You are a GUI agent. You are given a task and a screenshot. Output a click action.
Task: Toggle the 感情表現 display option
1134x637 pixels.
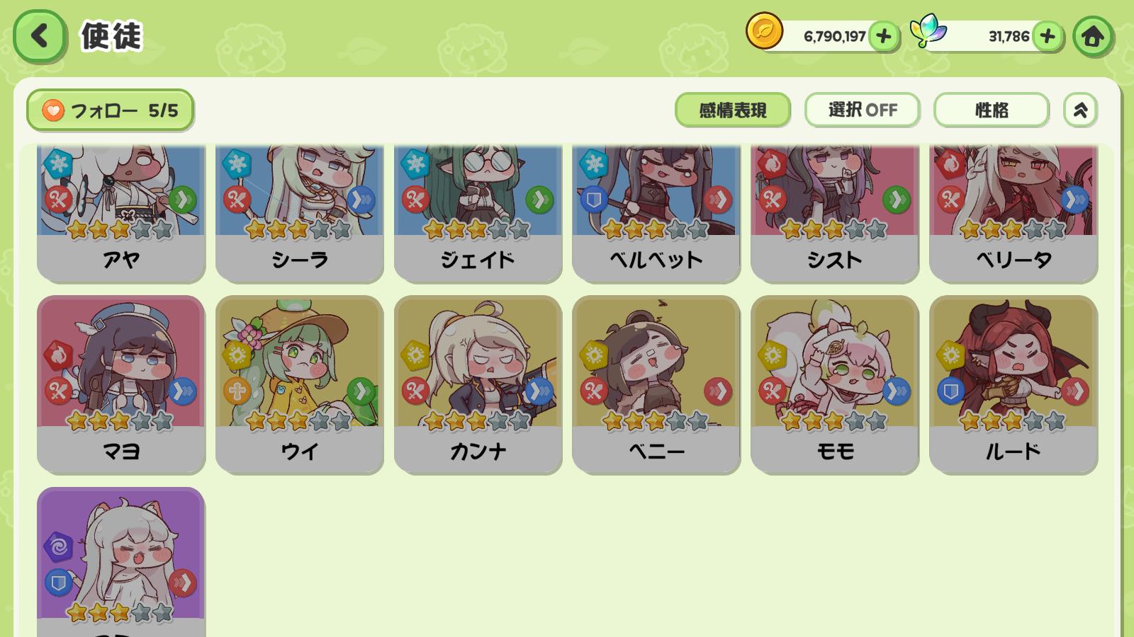(x=733, y=110)
